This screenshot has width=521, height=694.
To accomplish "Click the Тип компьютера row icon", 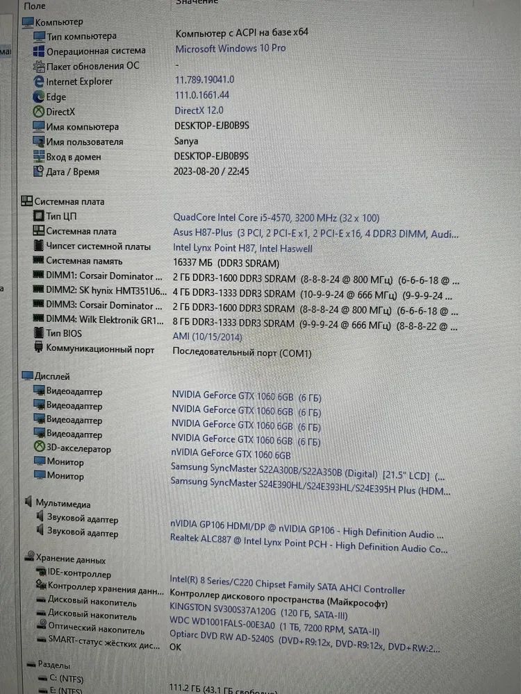I will (x=40, y=36).
